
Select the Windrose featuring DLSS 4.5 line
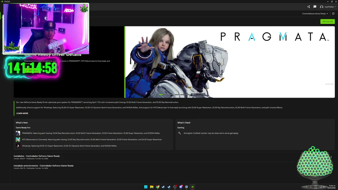[69, 146]
